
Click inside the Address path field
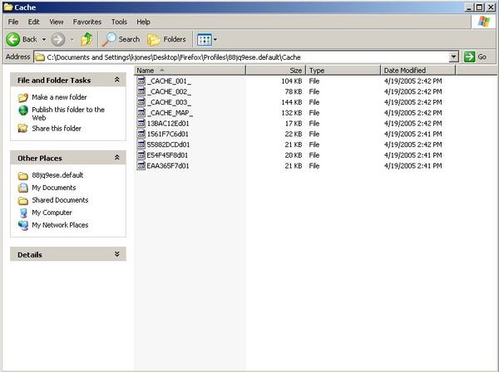click(249, 56)
